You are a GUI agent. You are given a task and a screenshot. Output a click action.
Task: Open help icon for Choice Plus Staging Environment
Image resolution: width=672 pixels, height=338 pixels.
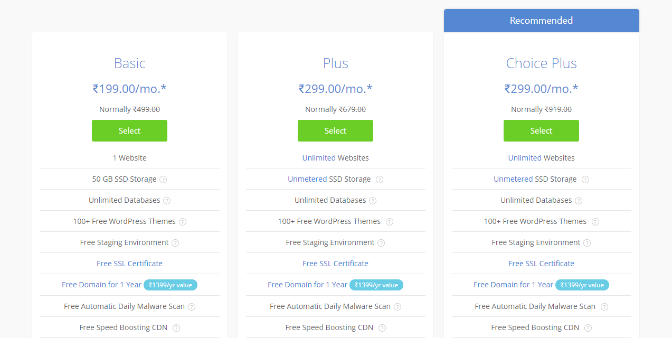click(587, 243)
